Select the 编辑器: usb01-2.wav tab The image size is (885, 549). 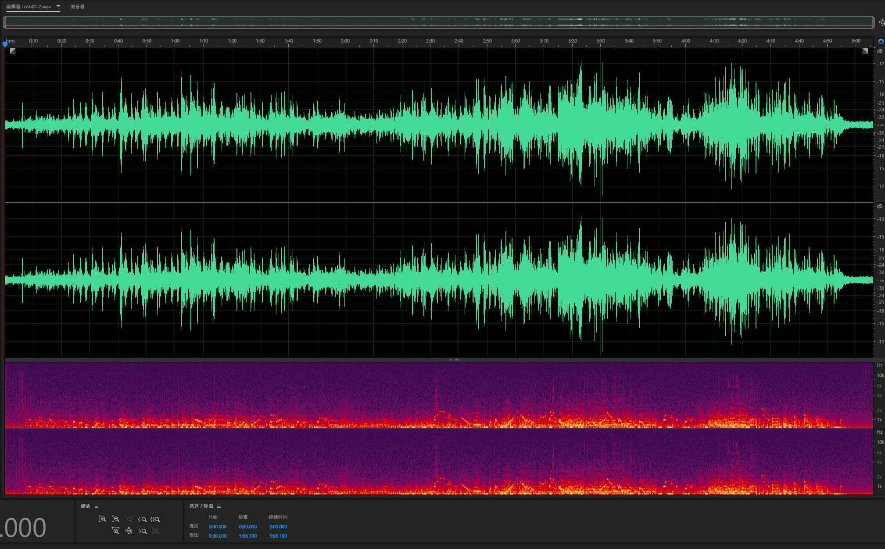[x=29, y=7]
